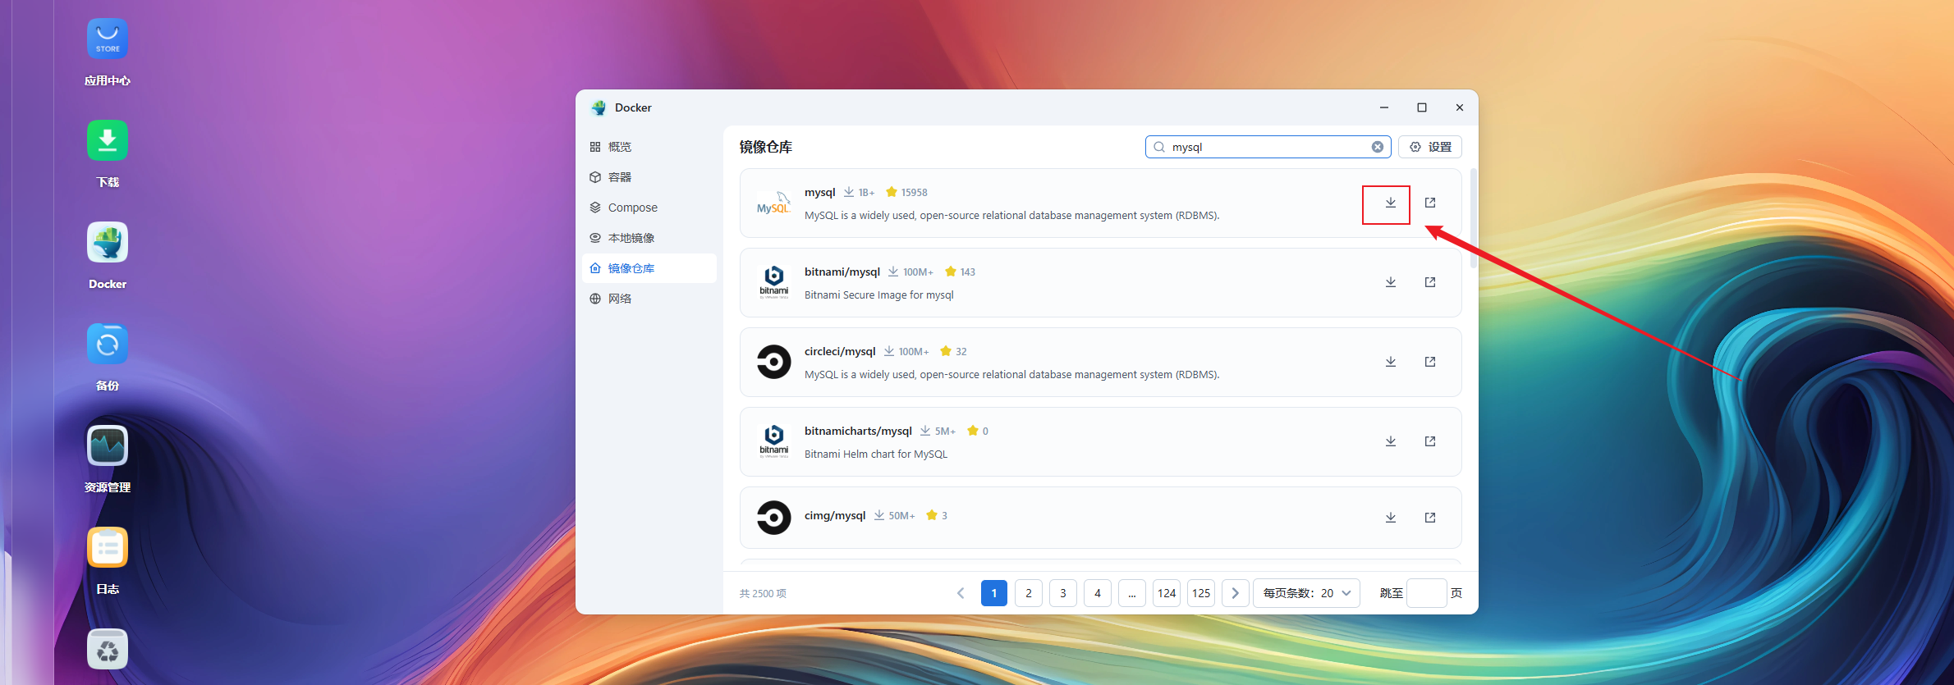Screen dimensions: 1954x685
Task: Open 设置 settings button
Action: [1430, 147]
